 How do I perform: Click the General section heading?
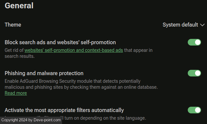tap(19, 6)
